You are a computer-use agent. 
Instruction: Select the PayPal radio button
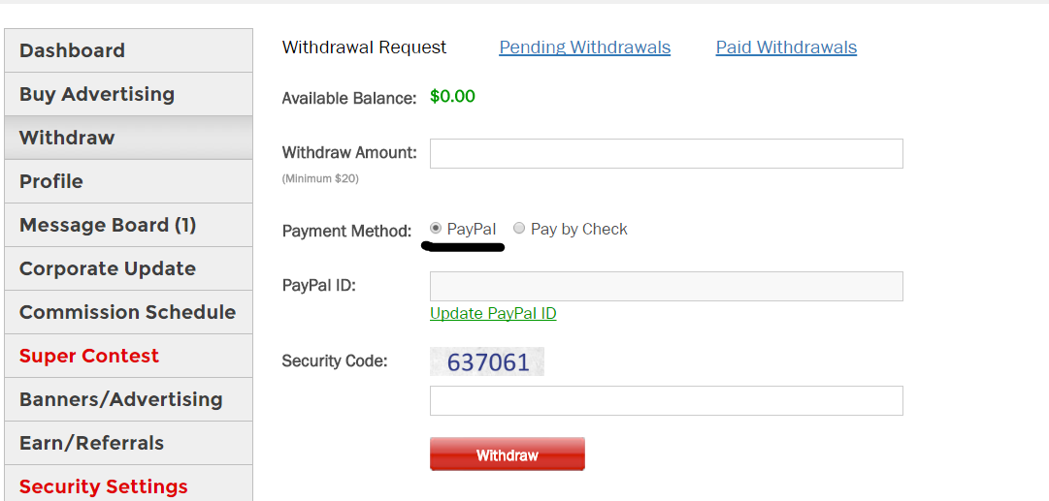pos(436,229)
